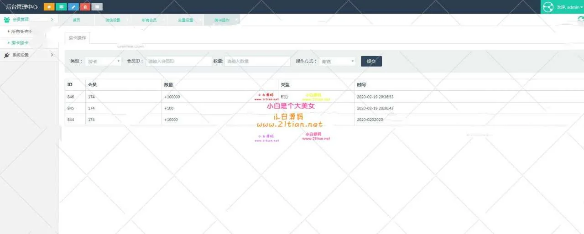This screenshot has width=584, height=234.
Task: Click the green grid icon button
Action: click(x=61, y=7)
